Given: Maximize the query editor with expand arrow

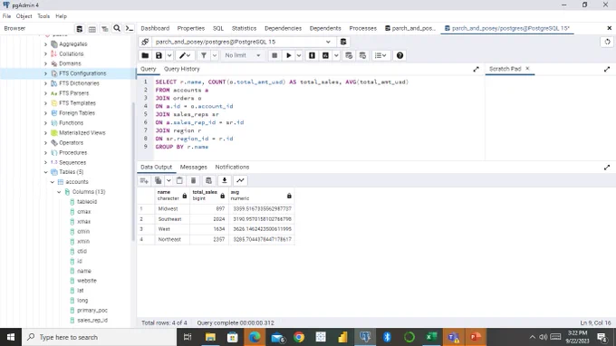Looking at the screenshot, I should pyautogui.click(x=476, y=69).
